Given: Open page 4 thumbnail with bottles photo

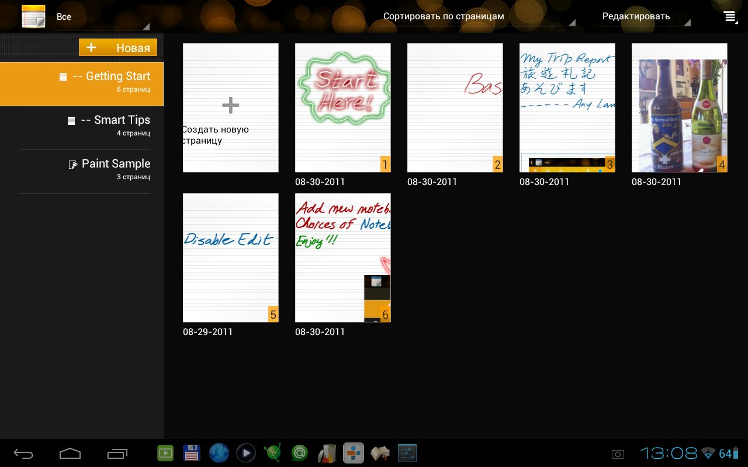Looking at the screenshot, I should 679,108.
